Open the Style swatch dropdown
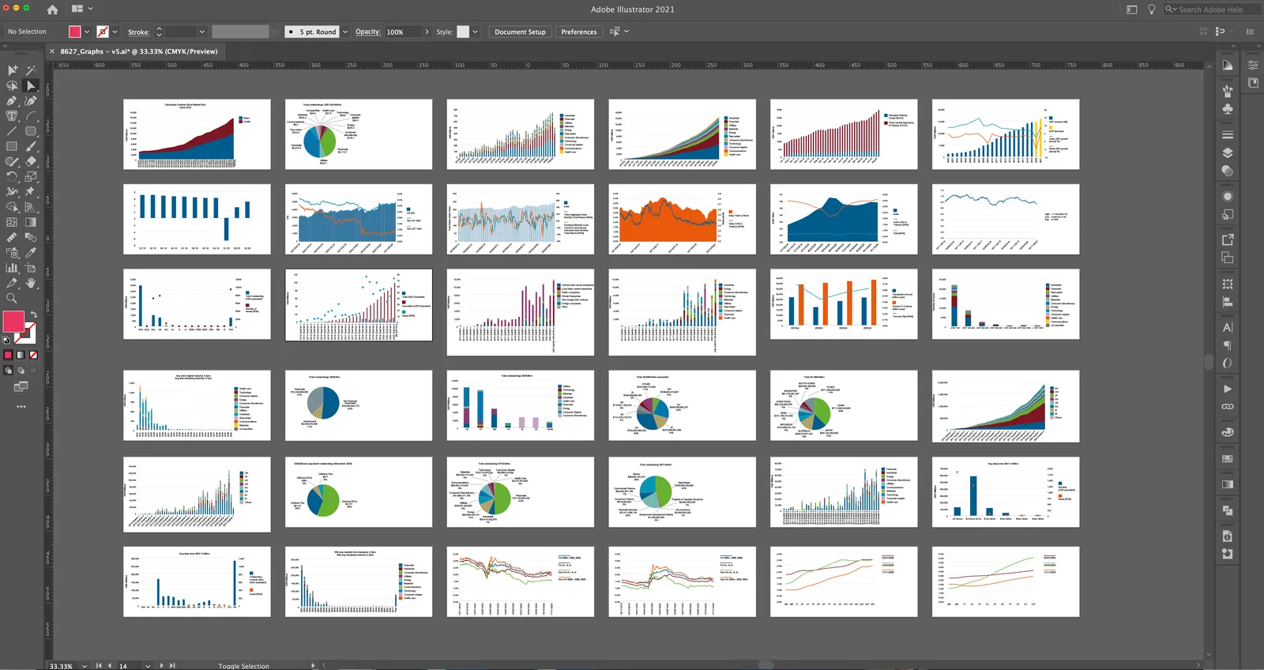This screenshot has height=670, width=1264. (x=475, y=32)
